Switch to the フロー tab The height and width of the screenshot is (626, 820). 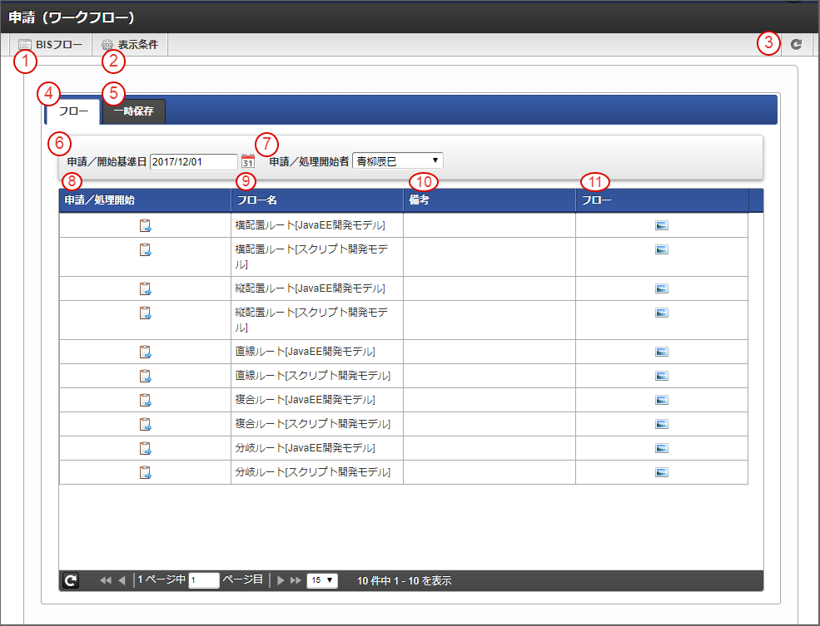[x=73, y=111]
